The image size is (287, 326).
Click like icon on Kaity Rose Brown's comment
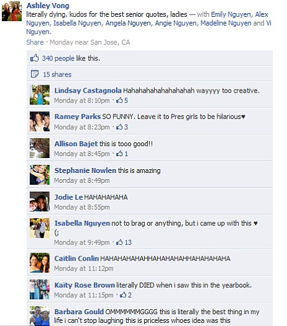point(123,295)
